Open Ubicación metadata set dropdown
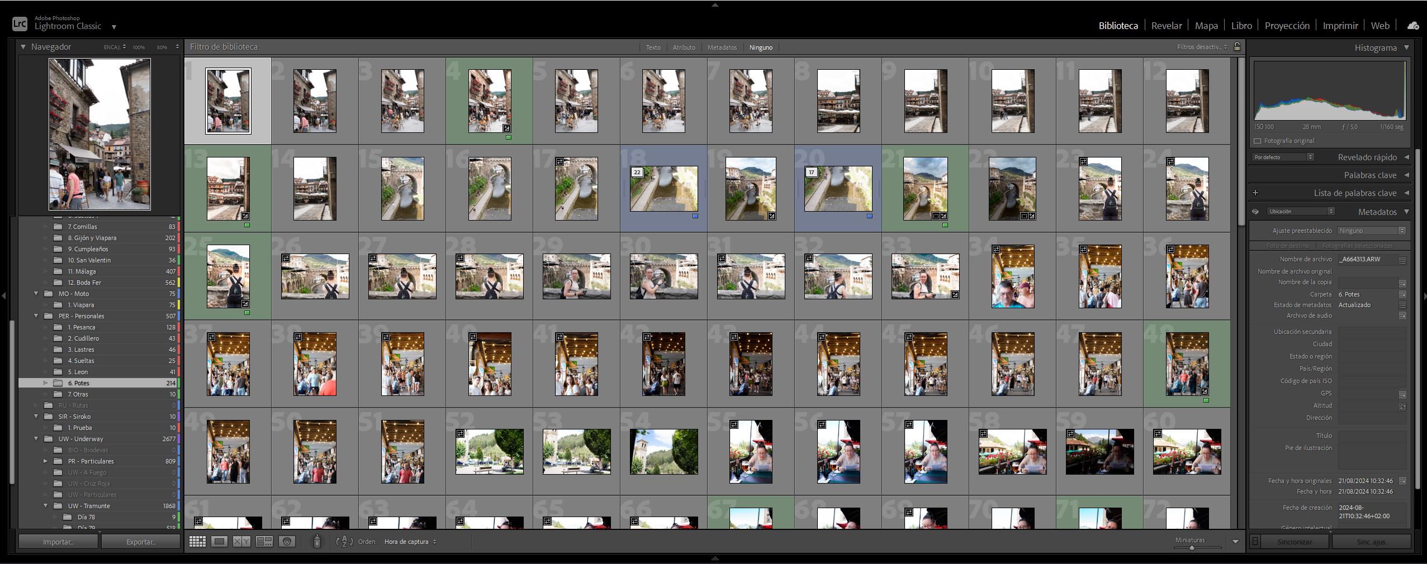This screenshot has width=1427, height=564. point(1301,212)
